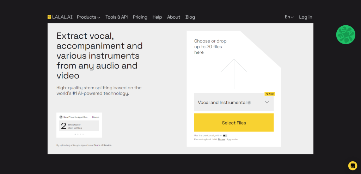Set processing level to Aggressive
This screenshot has height=174, width=361.
coord(232,140)
